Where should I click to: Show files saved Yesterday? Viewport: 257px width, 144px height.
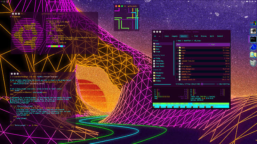coord(158,61)
